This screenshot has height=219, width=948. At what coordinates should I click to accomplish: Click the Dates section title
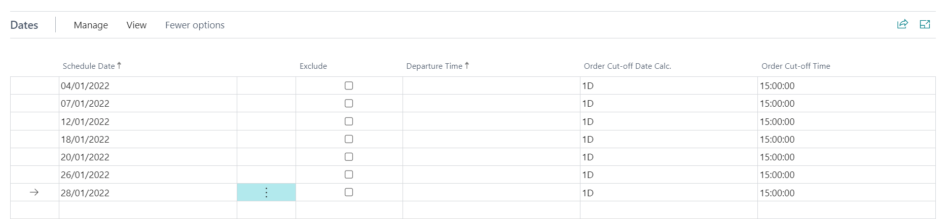(x=24, y=25)
